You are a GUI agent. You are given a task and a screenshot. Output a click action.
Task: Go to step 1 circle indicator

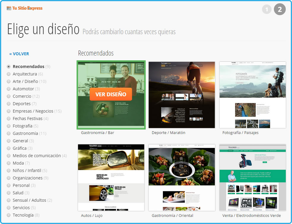pos(267,9)
